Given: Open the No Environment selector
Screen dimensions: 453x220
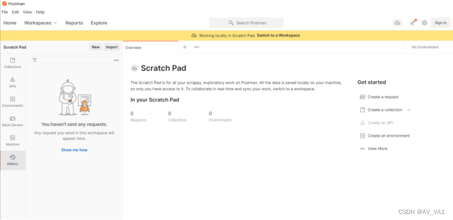Looking at the screenshot, I should (425, 47).
